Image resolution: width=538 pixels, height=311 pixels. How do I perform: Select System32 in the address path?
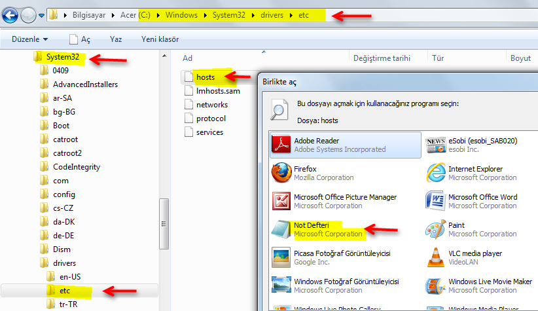click(x=229, y=15)
